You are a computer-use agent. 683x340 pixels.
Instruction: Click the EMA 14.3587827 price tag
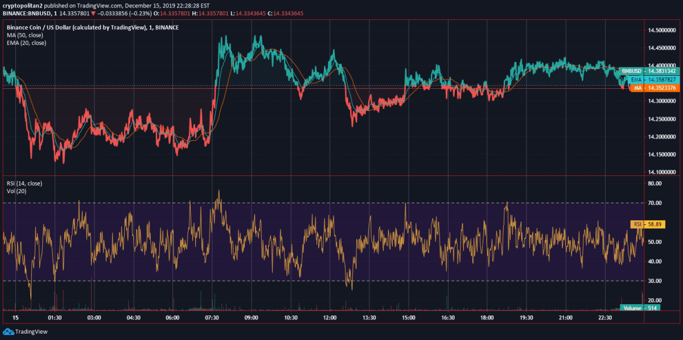pos(653,79)
